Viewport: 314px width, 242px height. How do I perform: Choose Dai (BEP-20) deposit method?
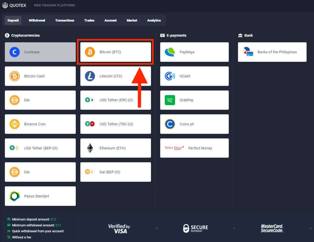116,172
